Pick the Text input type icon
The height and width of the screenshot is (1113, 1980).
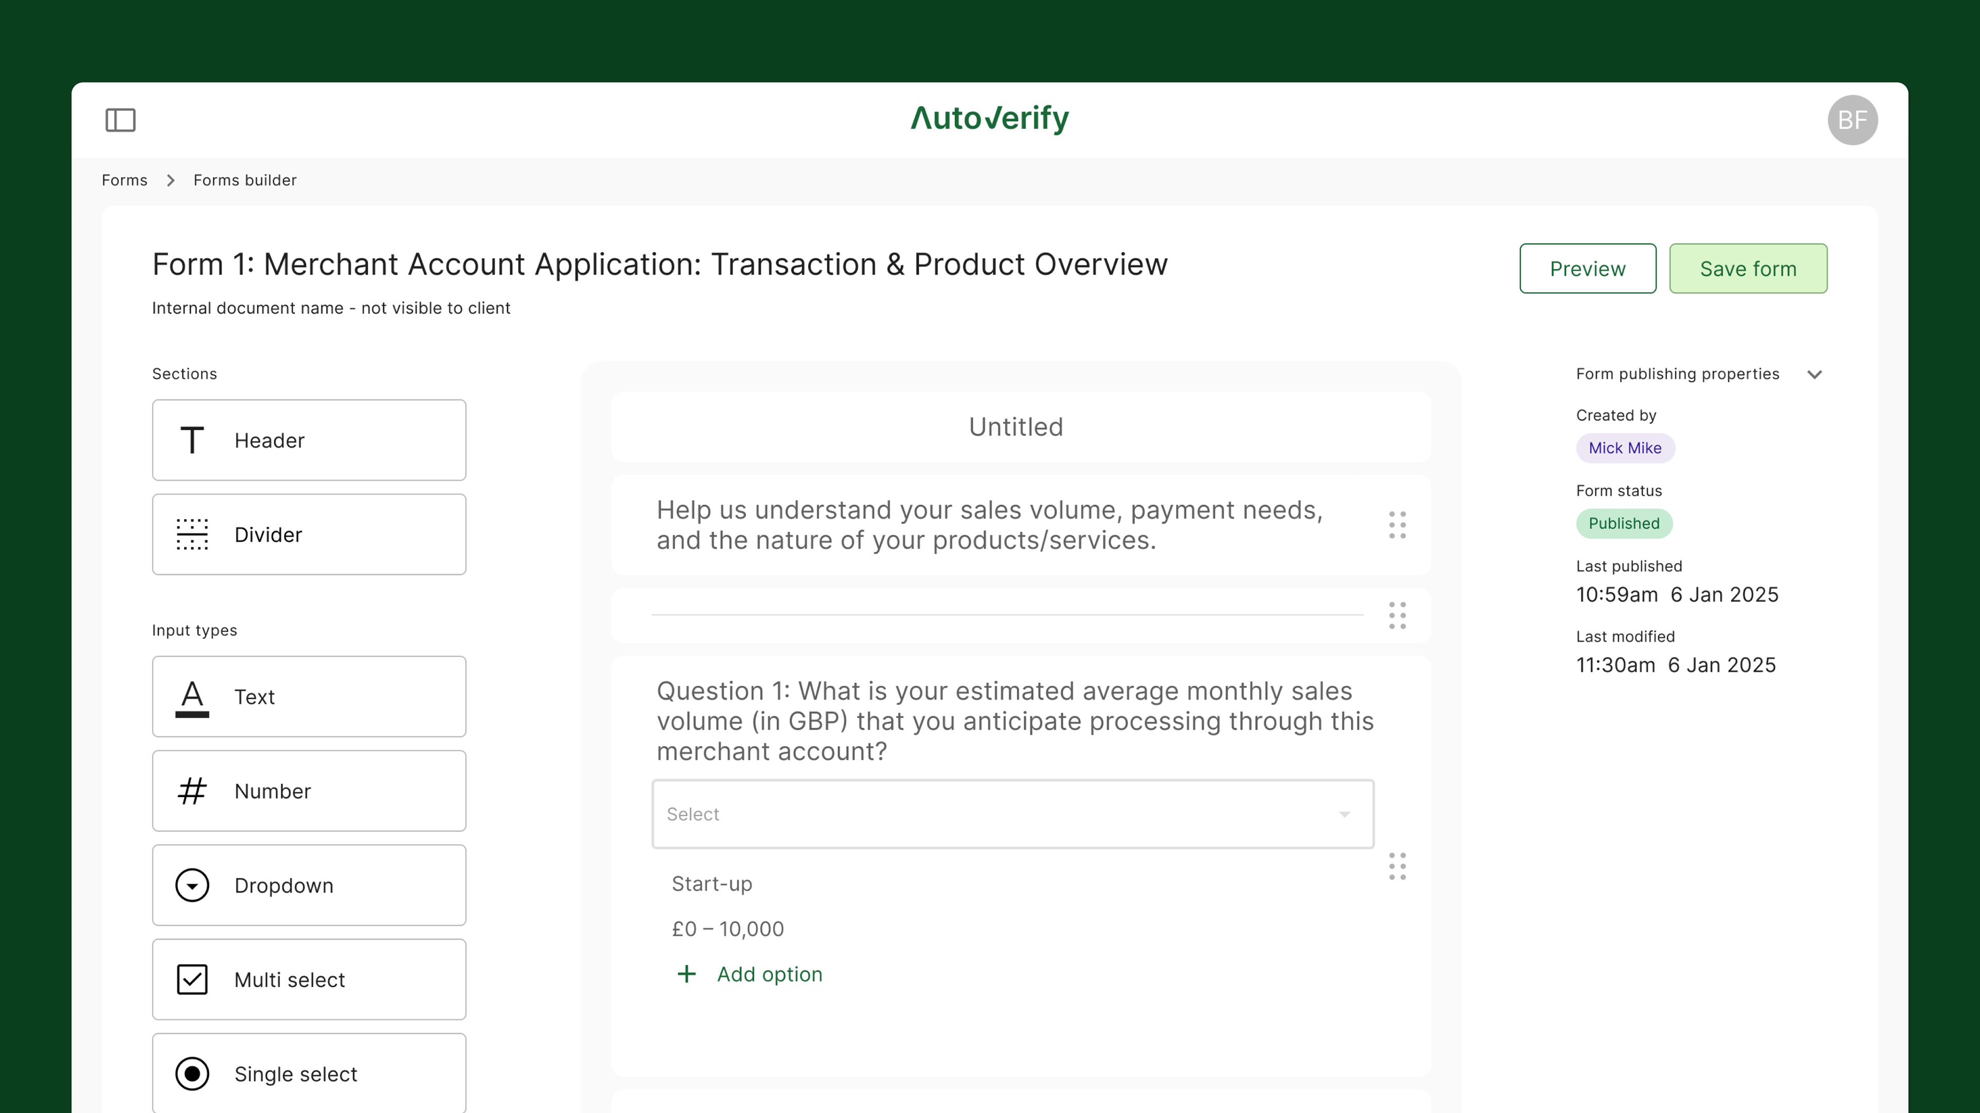pos(191,698)
